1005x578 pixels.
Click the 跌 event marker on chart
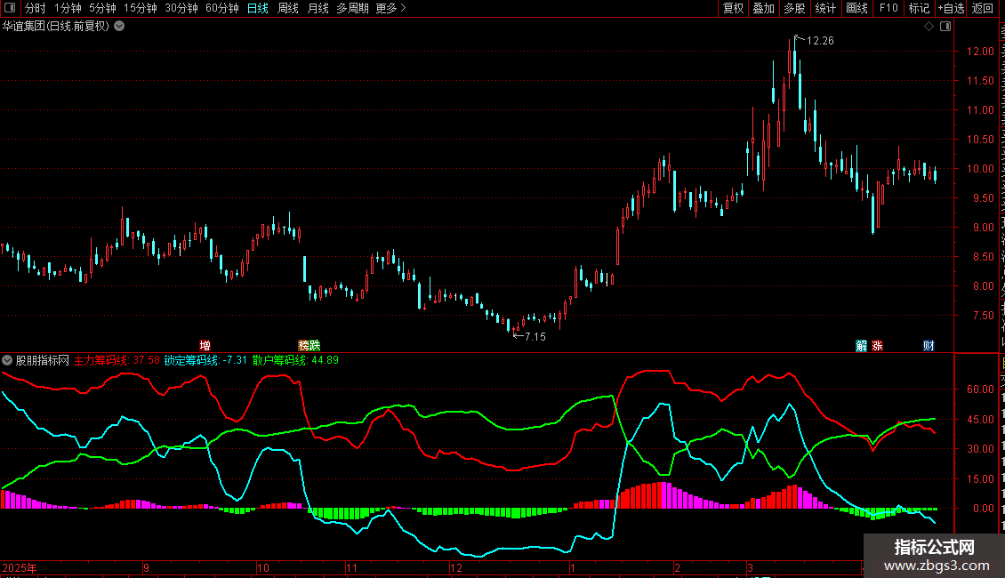[x=314, y=346]
